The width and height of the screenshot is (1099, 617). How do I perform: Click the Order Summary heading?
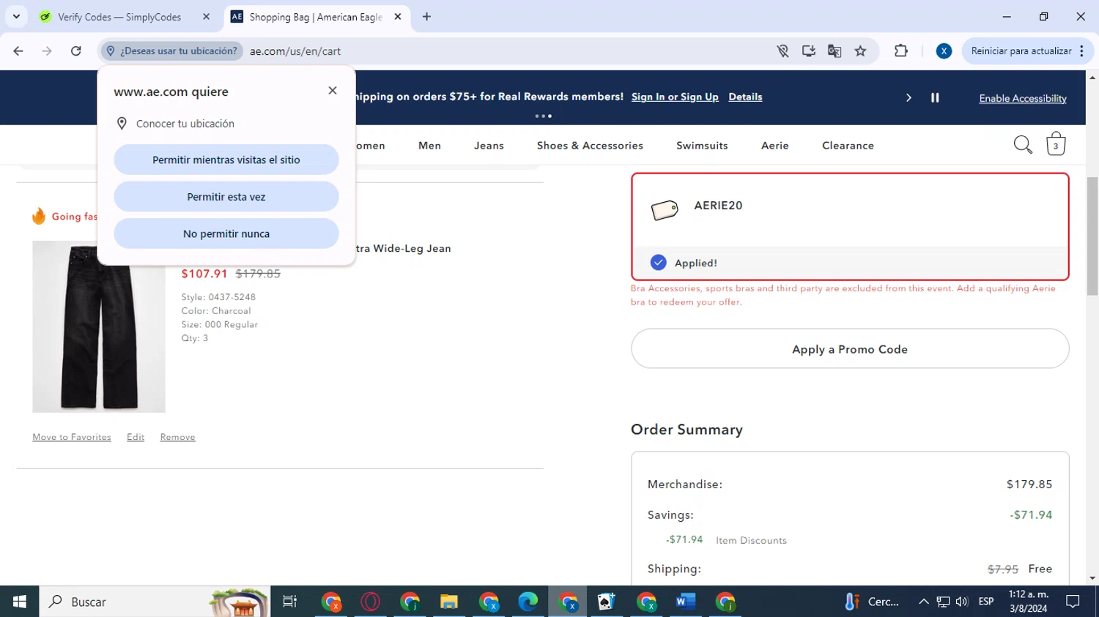pyautogui.click(x=687, y=430)
